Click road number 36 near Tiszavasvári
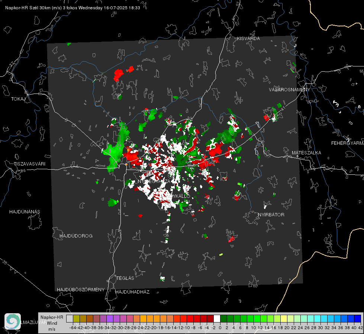 coord(23,171)
